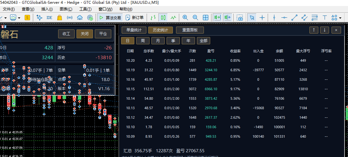The image size is (348, 157).
Task: Launch the MetaEditor IDE
Action: click(49, 18)
